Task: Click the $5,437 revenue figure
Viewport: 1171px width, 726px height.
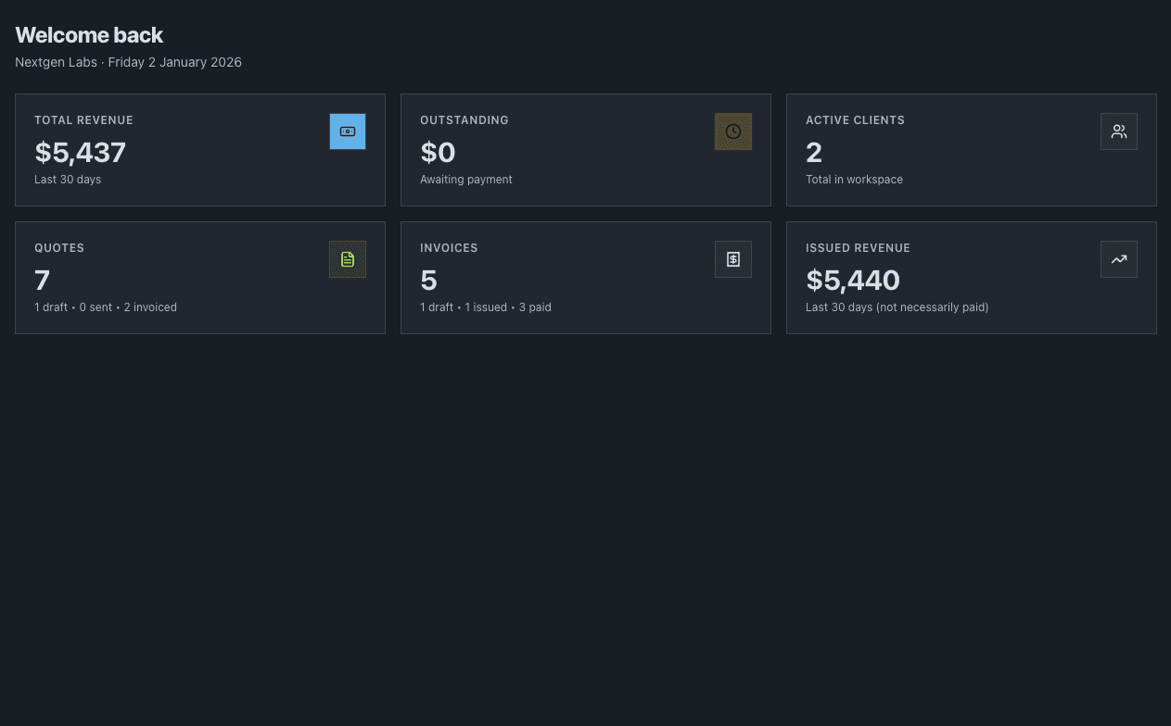Action: (x=80, y=152)
